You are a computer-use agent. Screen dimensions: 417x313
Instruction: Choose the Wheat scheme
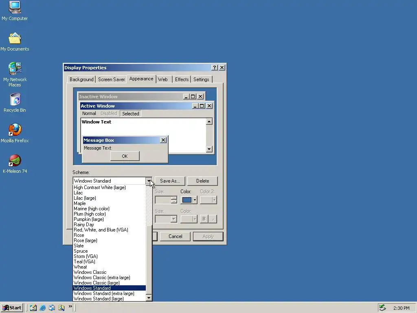click(109, 267)
